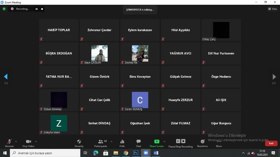Click the green encryption shield icon
Image resolution: width=280 pixels, height=157 pixels.
point(4,9)
